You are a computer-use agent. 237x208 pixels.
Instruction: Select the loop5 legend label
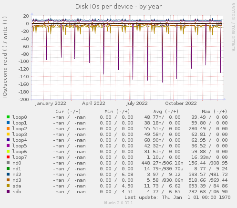click(20, 146)
